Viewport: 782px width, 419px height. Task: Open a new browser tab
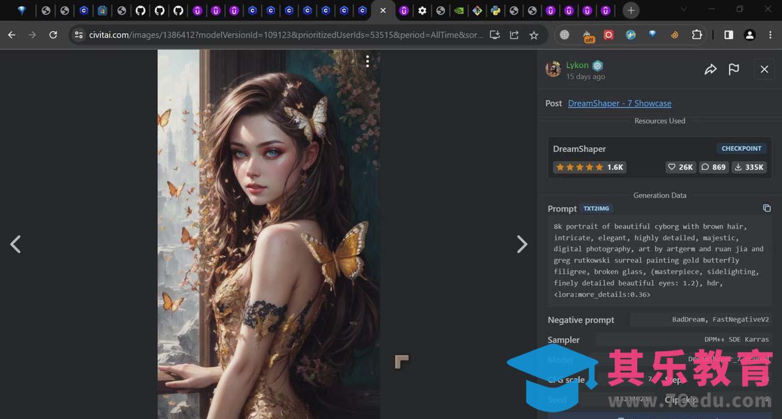631,10
